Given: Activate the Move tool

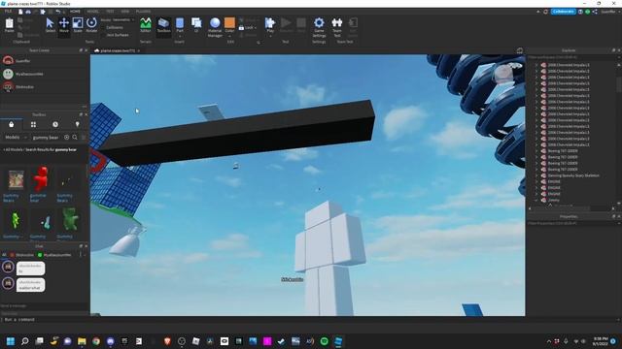Looking at the screenshot, I should tap(64, 25).
